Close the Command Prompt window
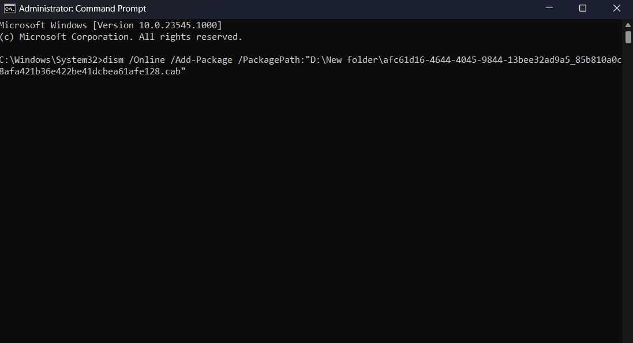This screenshot has width=633, height=343. pos(616,9)
